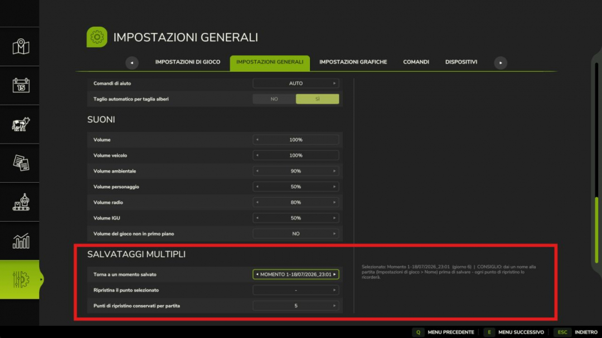
Task: Open the contracts documents icon
Action: [x=21, y=163]
